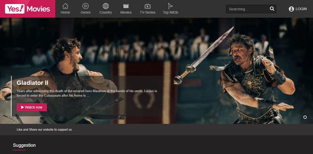Click the Top IMDb flag icon
Screen dimensions: 313x154
170,6
